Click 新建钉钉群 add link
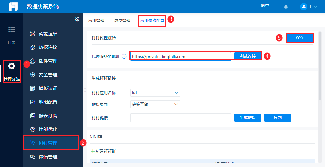This screenshot has width=325, height=167. tap(103, 151)
